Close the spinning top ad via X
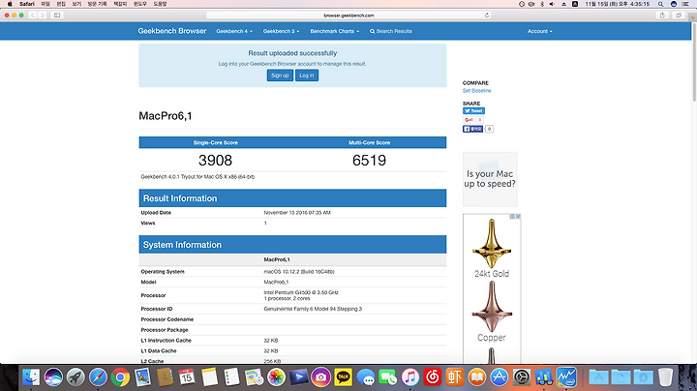 [x=518, y=217]
